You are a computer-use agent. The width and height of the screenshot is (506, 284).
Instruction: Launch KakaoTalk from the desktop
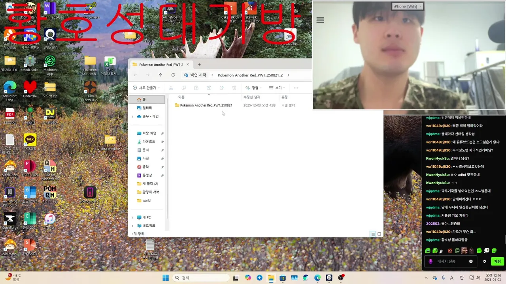pos(30,142)
